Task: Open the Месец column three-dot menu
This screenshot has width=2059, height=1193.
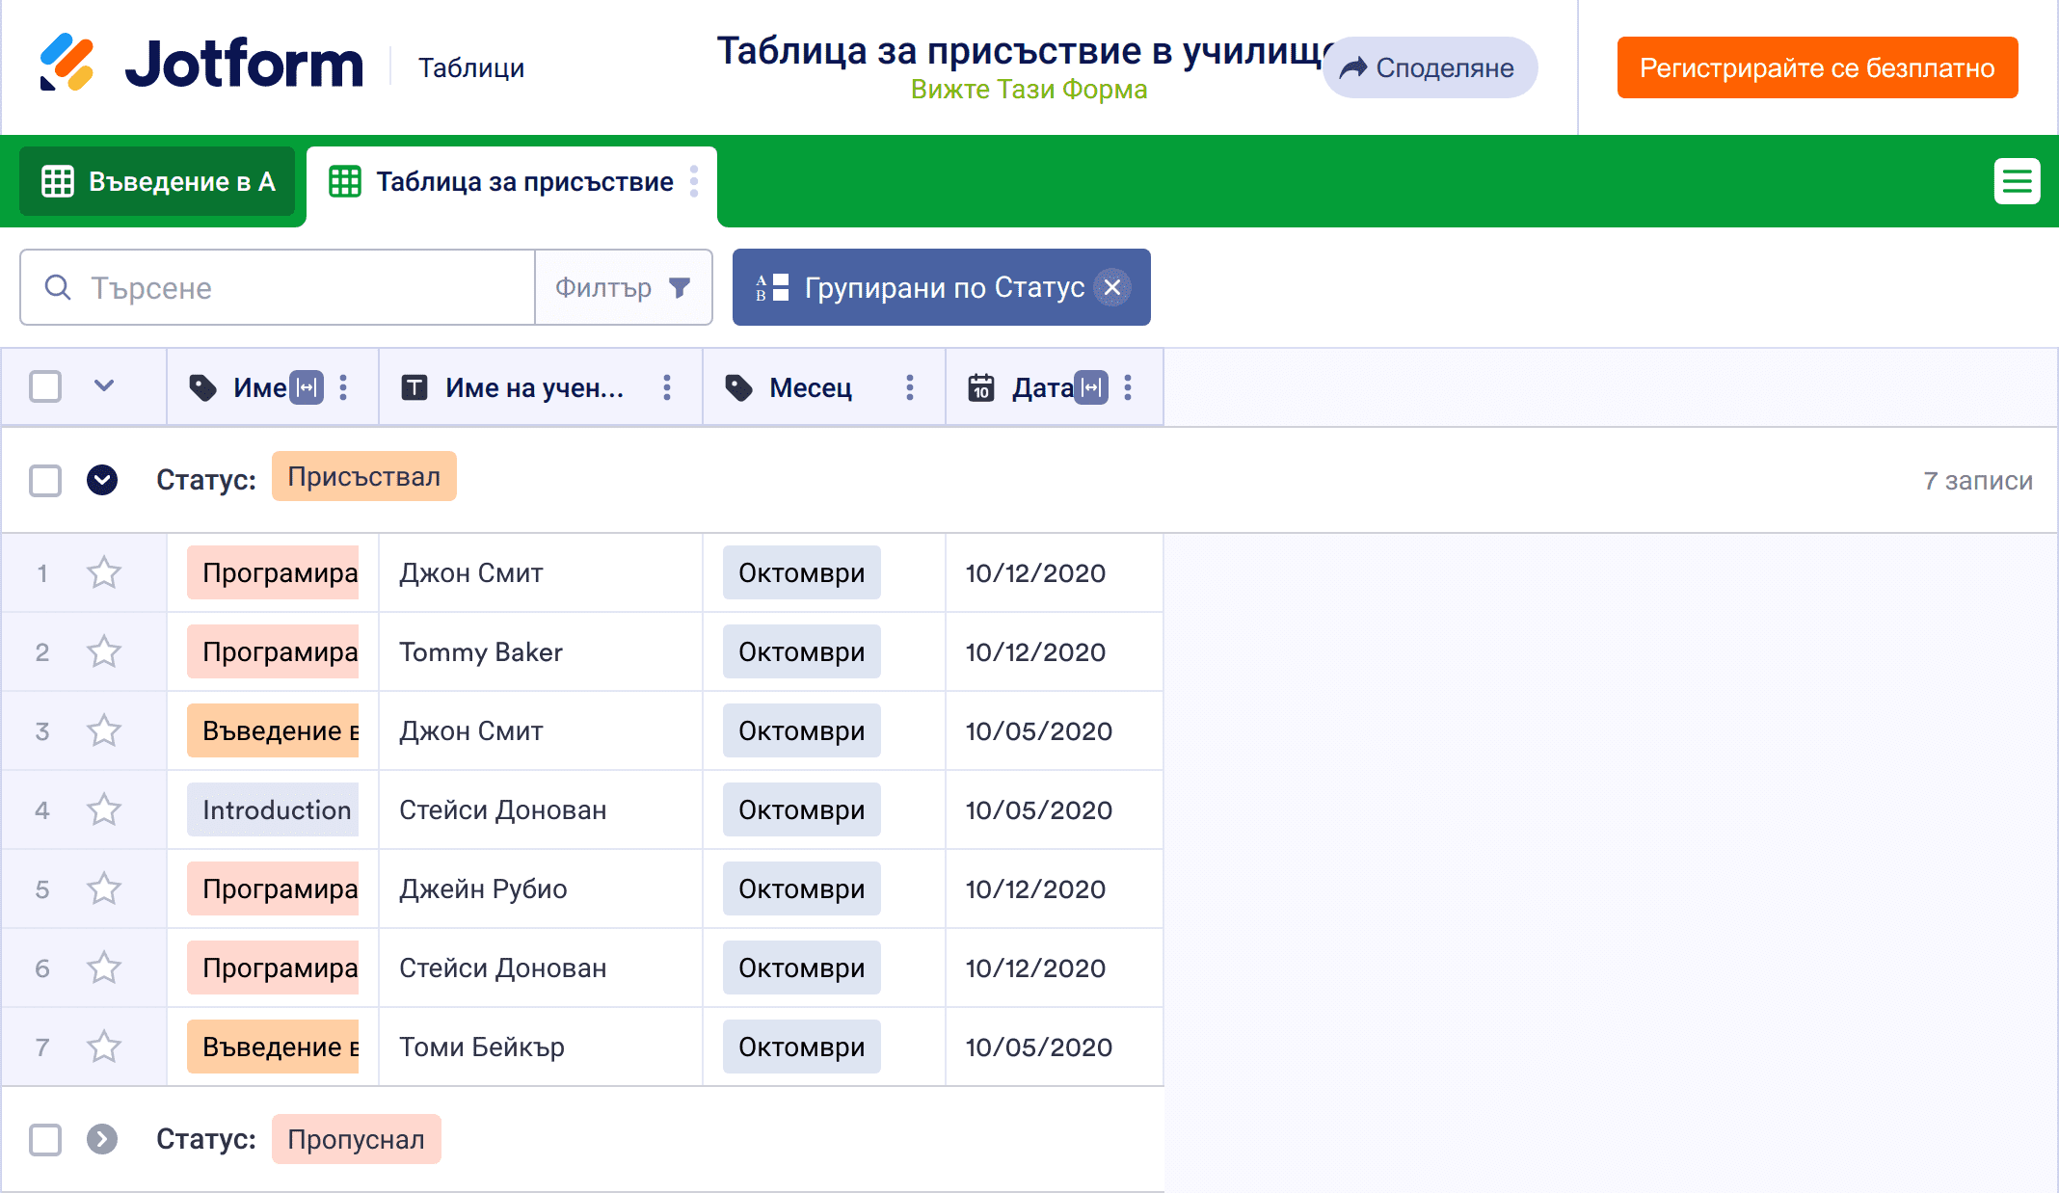Action: [x=909, y=387]
